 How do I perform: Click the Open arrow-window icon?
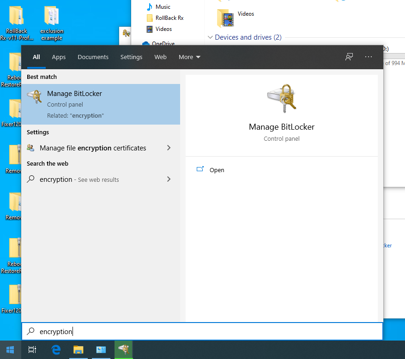tap(200, 169)
